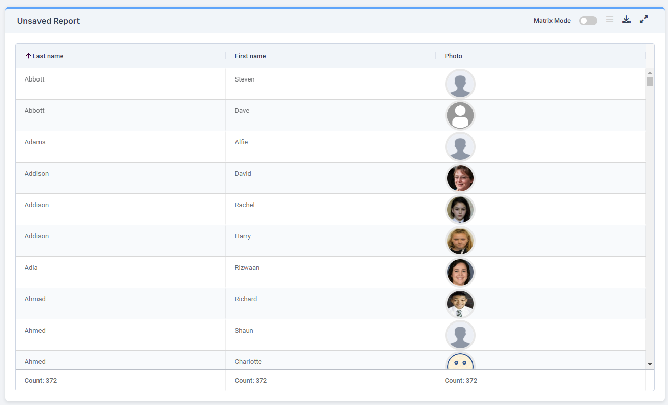Click Rizwaan Adia's profile photo

pyautogui.click(x=460, y=272)
